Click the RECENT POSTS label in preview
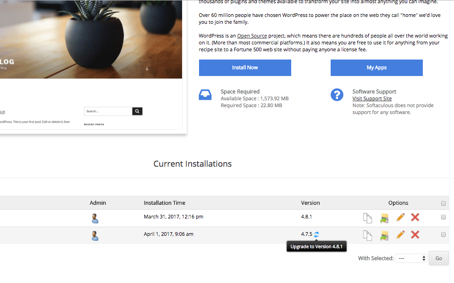This screenshot has width=454, height=283. [94, 124]
